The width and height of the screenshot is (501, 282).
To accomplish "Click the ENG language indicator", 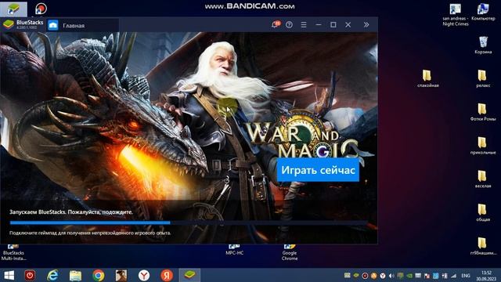I will [x=466, y=276].
